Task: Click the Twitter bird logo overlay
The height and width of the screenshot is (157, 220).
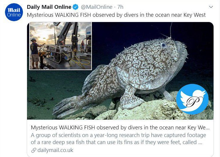Action: coord(192,99)
